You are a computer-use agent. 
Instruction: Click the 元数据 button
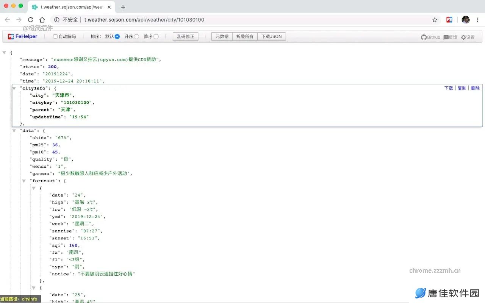click(222, 36)
